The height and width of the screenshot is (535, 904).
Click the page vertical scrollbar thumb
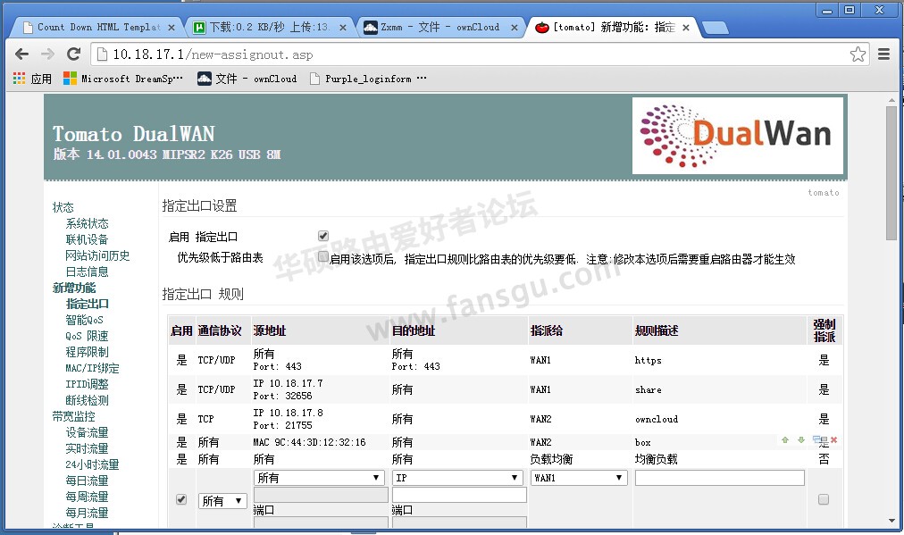pos(891,173)
